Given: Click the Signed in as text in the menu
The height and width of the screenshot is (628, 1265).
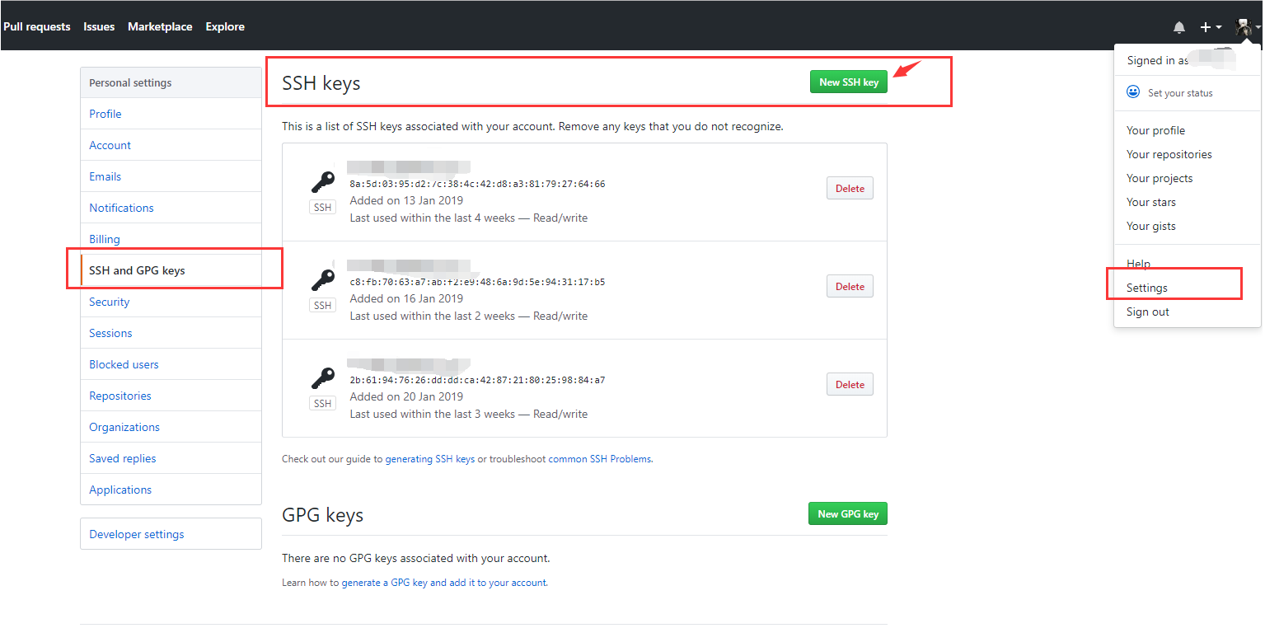Looking at the screenshot, I should (1158, 60).
